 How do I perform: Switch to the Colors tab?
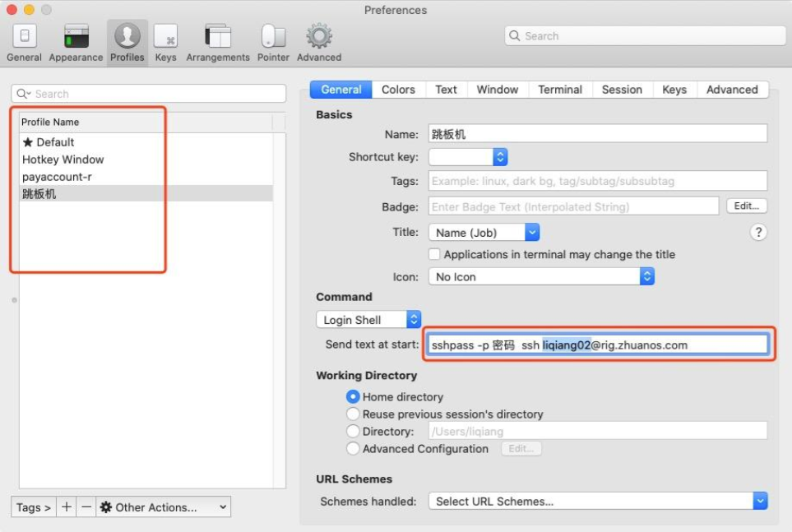click(398, 90)
